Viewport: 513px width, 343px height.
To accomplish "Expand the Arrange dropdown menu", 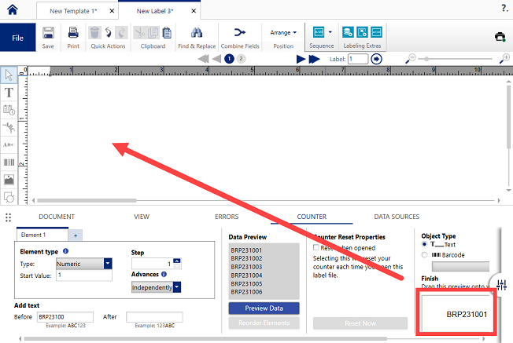I will click(283, 33).
